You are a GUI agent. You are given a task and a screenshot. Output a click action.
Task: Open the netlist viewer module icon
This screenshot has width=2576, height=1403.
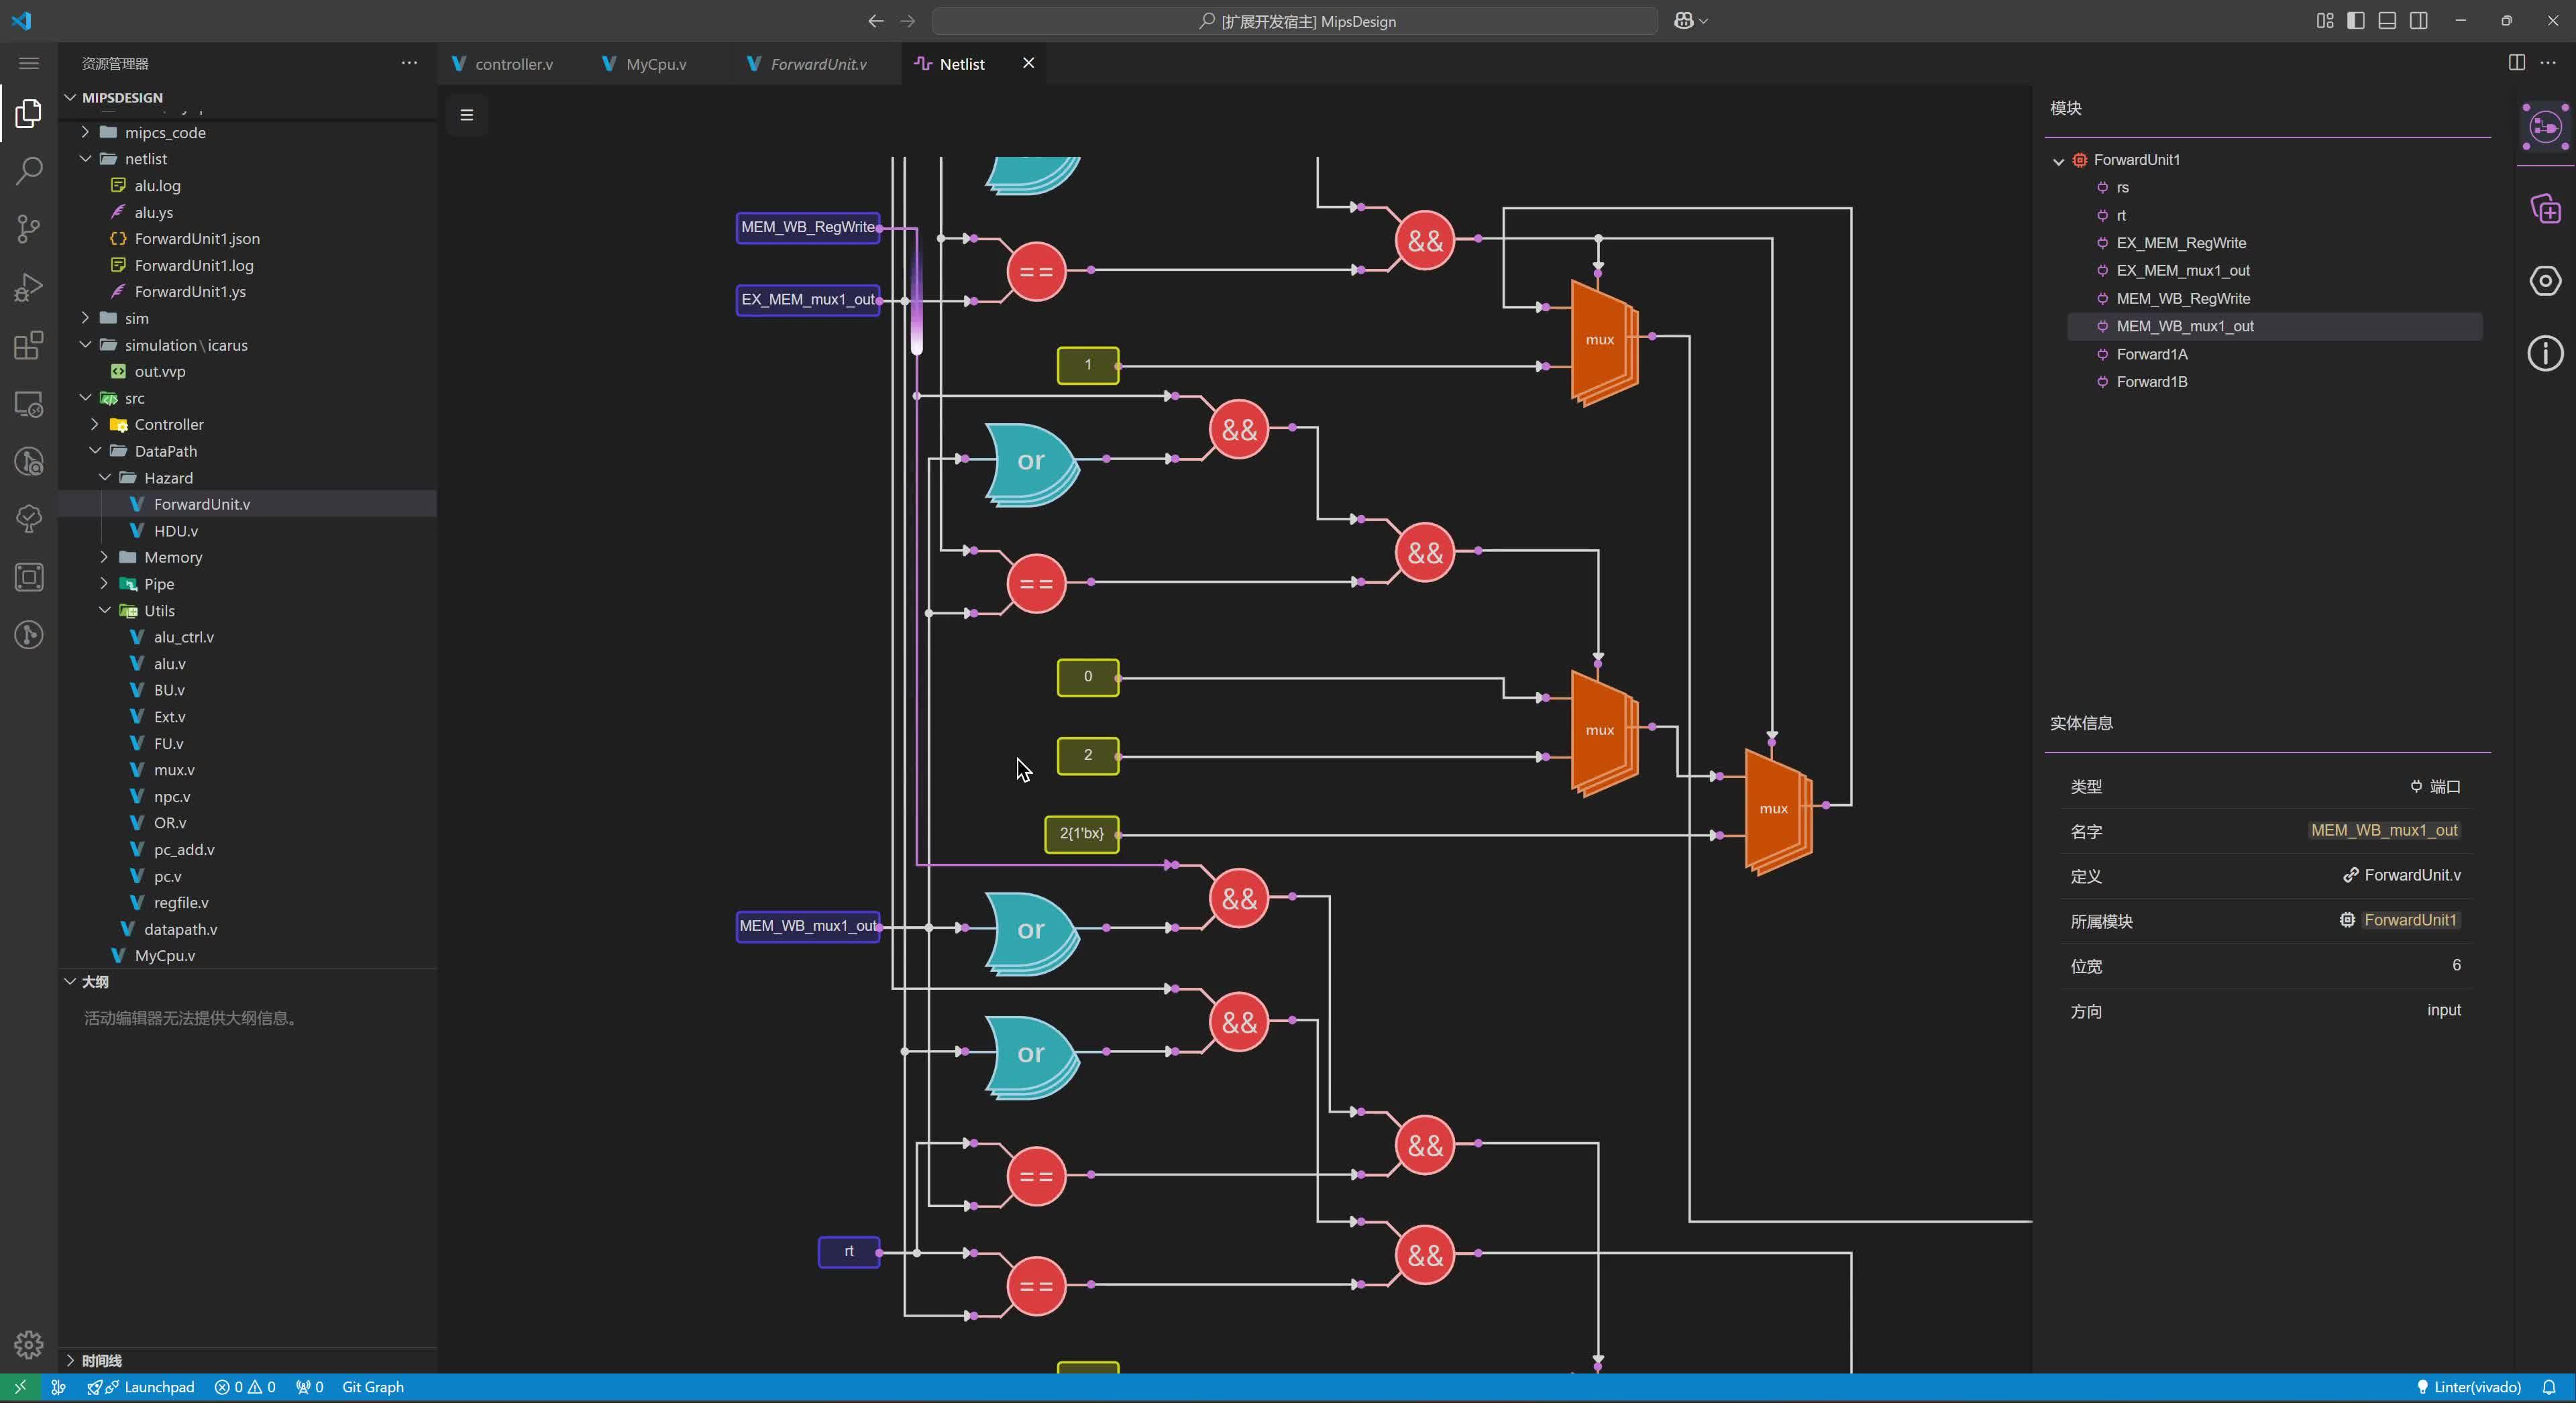tap(2546, 127)
